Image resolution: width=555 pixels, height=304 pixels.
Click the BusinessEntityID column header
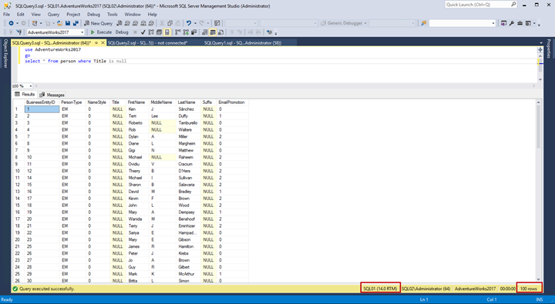(42, 102)
